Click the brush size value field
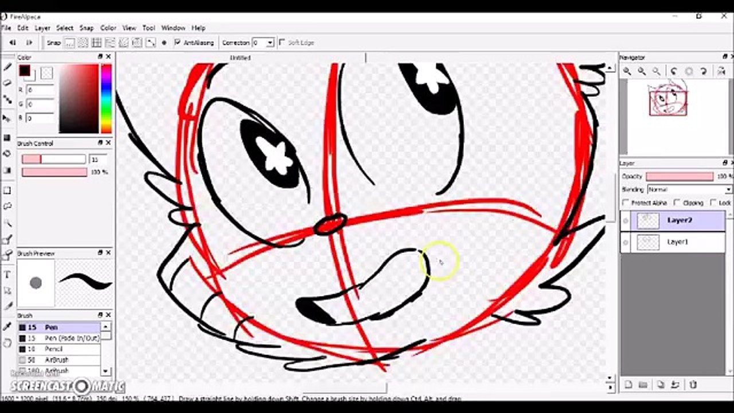 click(x=97, y=159)
